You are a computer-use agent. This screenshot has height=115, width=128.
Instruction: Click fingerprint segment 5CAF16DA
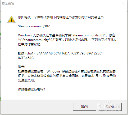pyautogui.click(x=62, y=53)
